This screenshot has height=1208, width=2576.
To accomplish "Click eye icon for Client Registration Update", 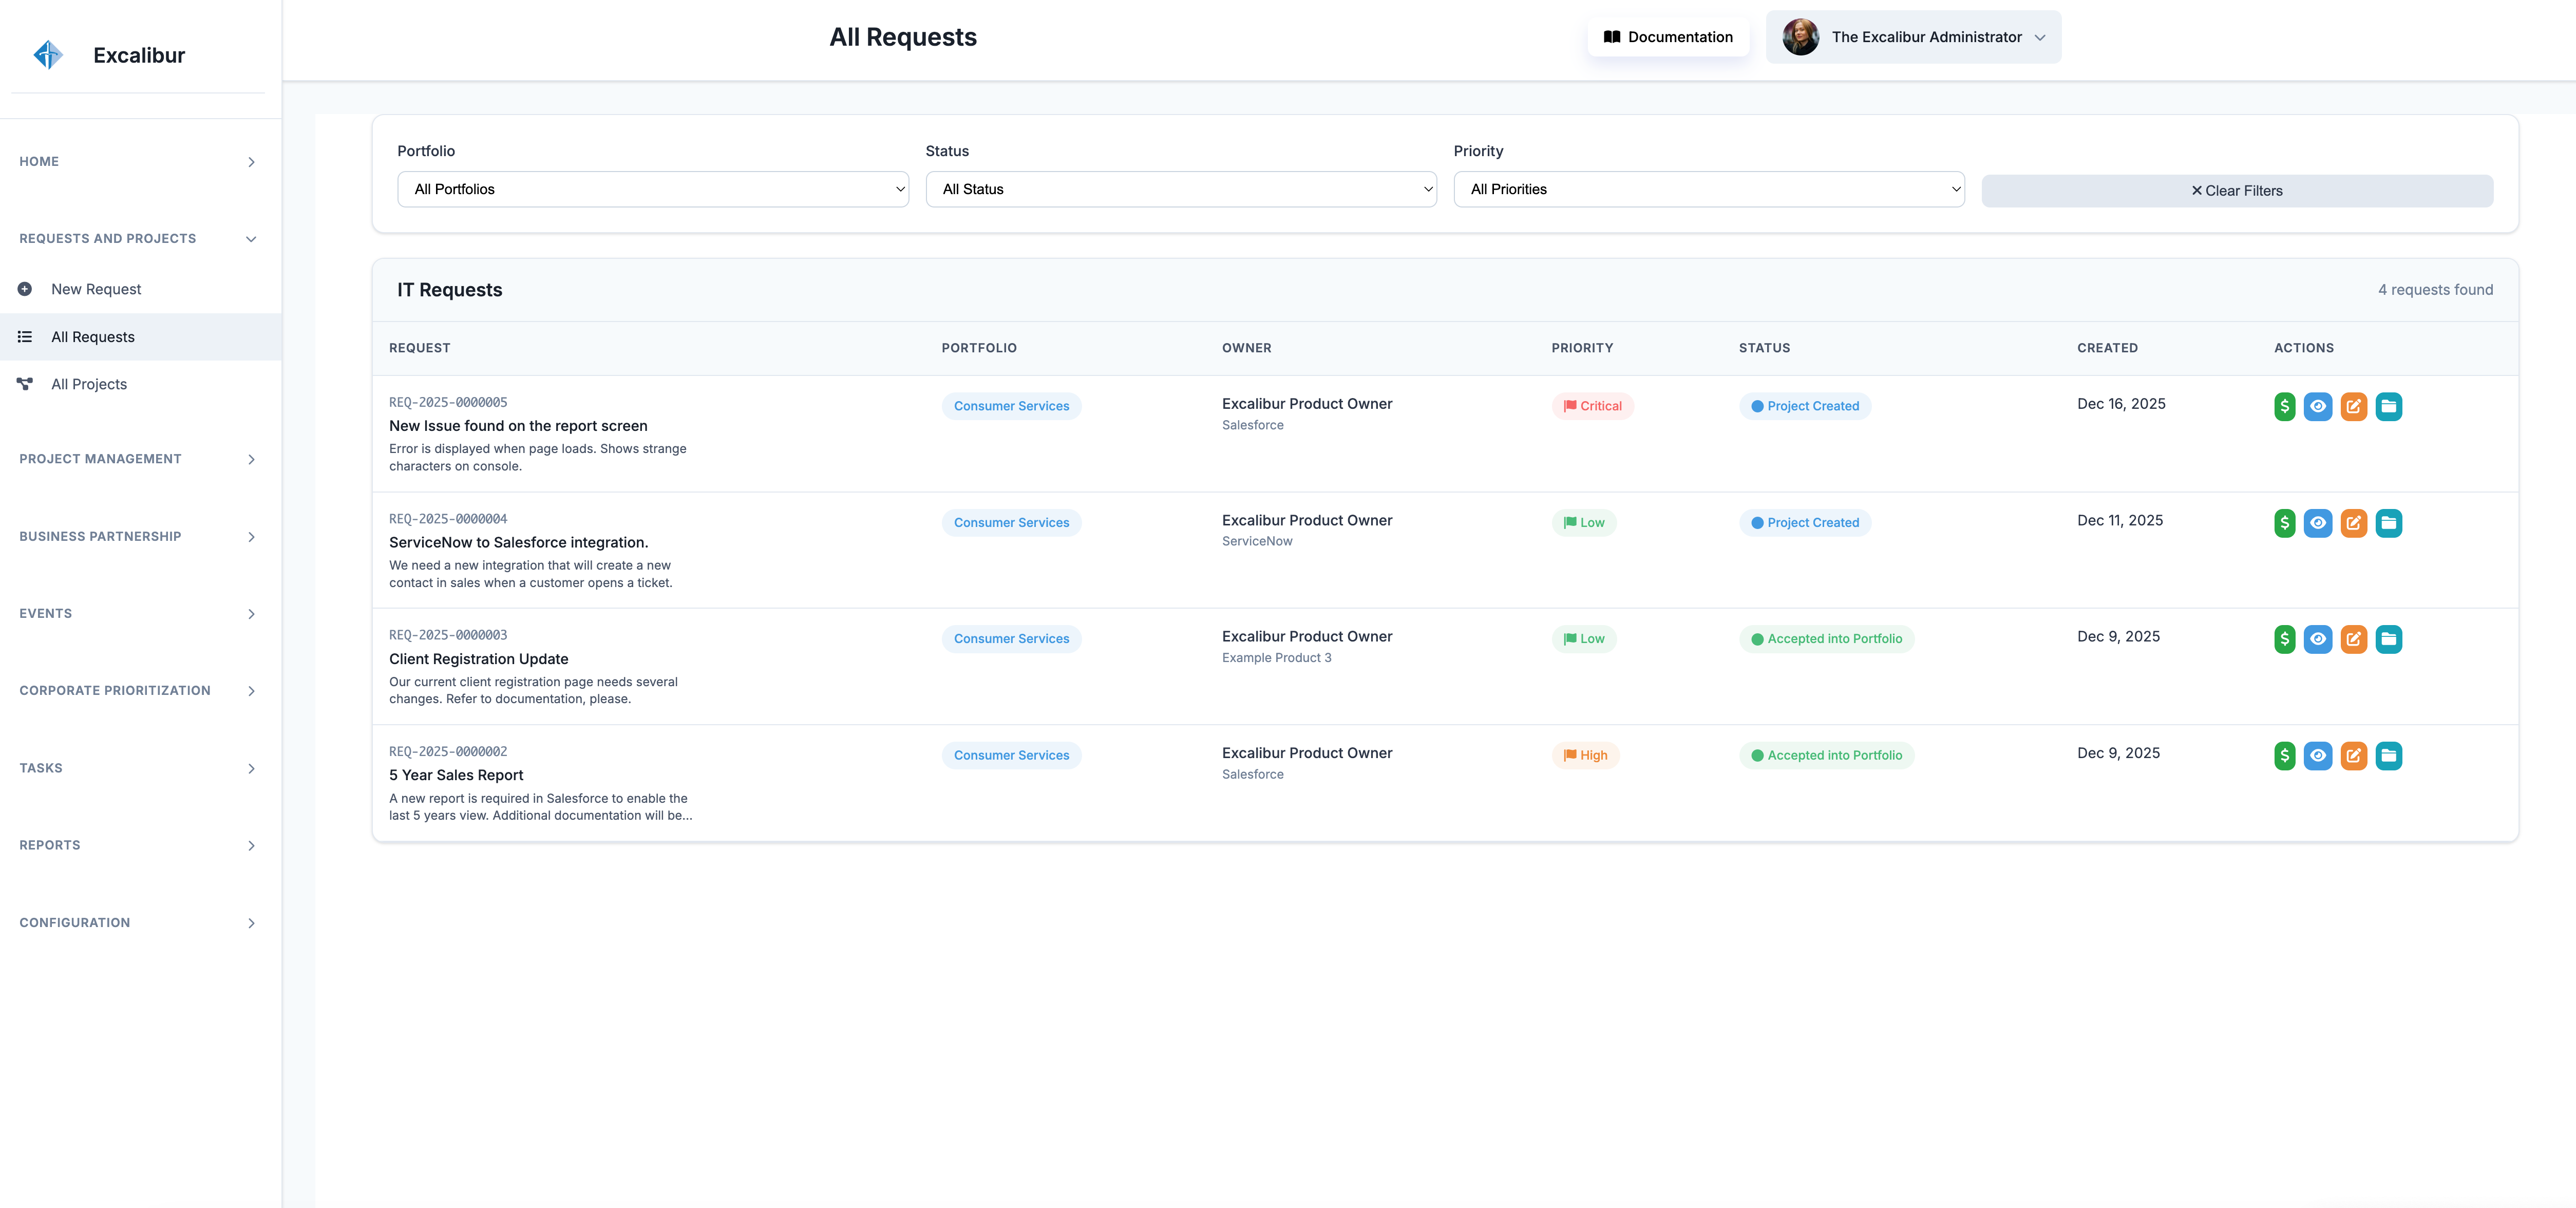I will pos(2318,639).
